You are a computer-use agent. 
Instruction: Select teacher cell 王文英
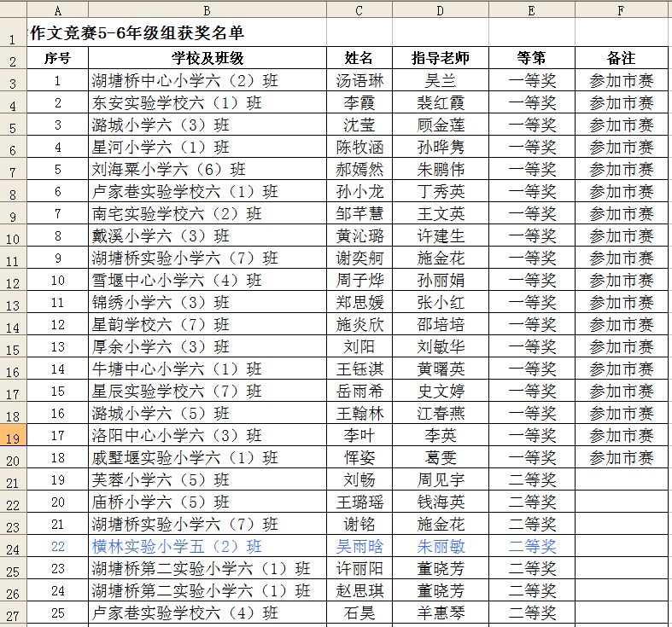pos(440,213)
